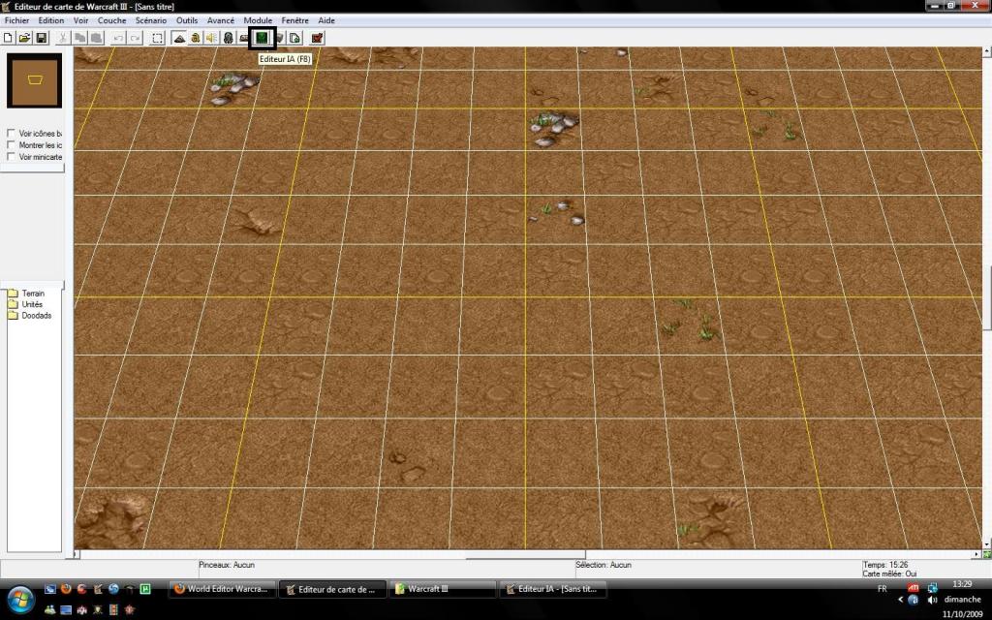This screenshot has height=620, width=992.
Task: Open the Scénario menu
Action: tap(151, 20)
